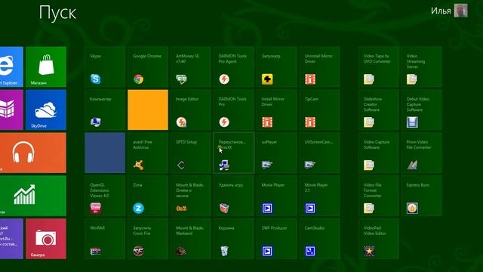Open Image Editor tile
The width and height of the screenshot is (483, 272).
click(x=191, y=110)
